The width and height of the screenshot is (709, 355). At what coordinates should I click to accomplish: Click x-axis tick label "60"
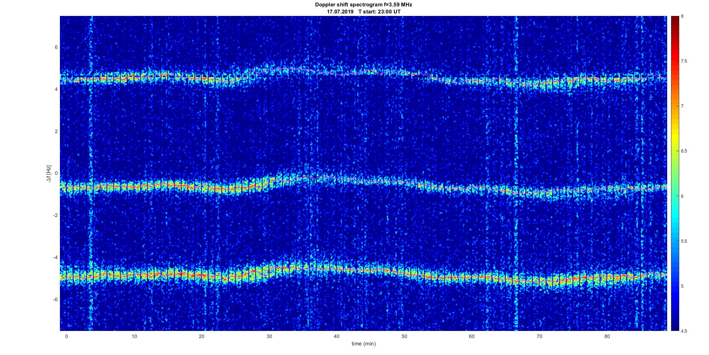coord(472,336)
